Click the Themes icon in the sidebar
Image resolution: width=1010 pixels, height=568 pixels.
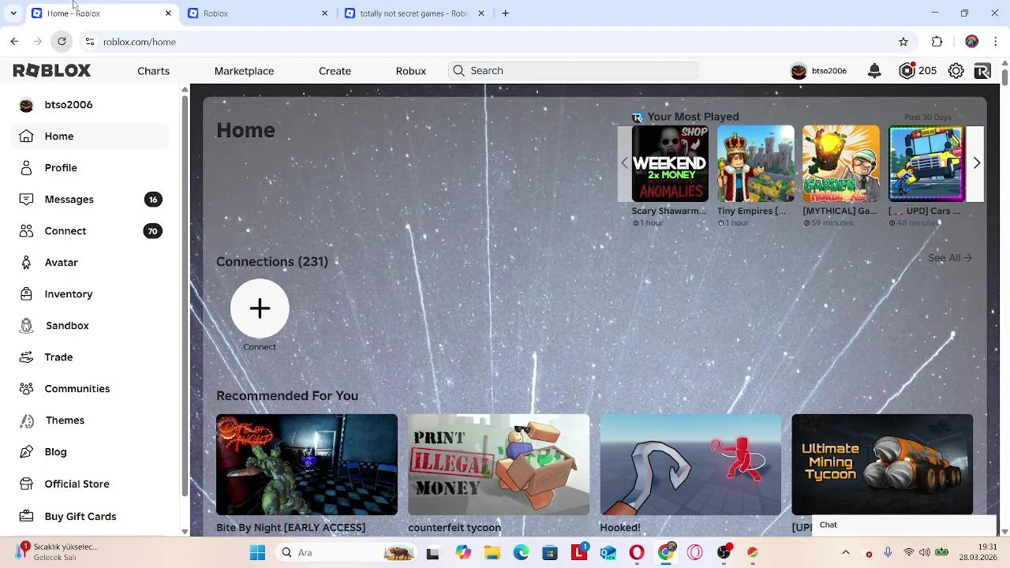pyautogui.click(x=27, y=420)
